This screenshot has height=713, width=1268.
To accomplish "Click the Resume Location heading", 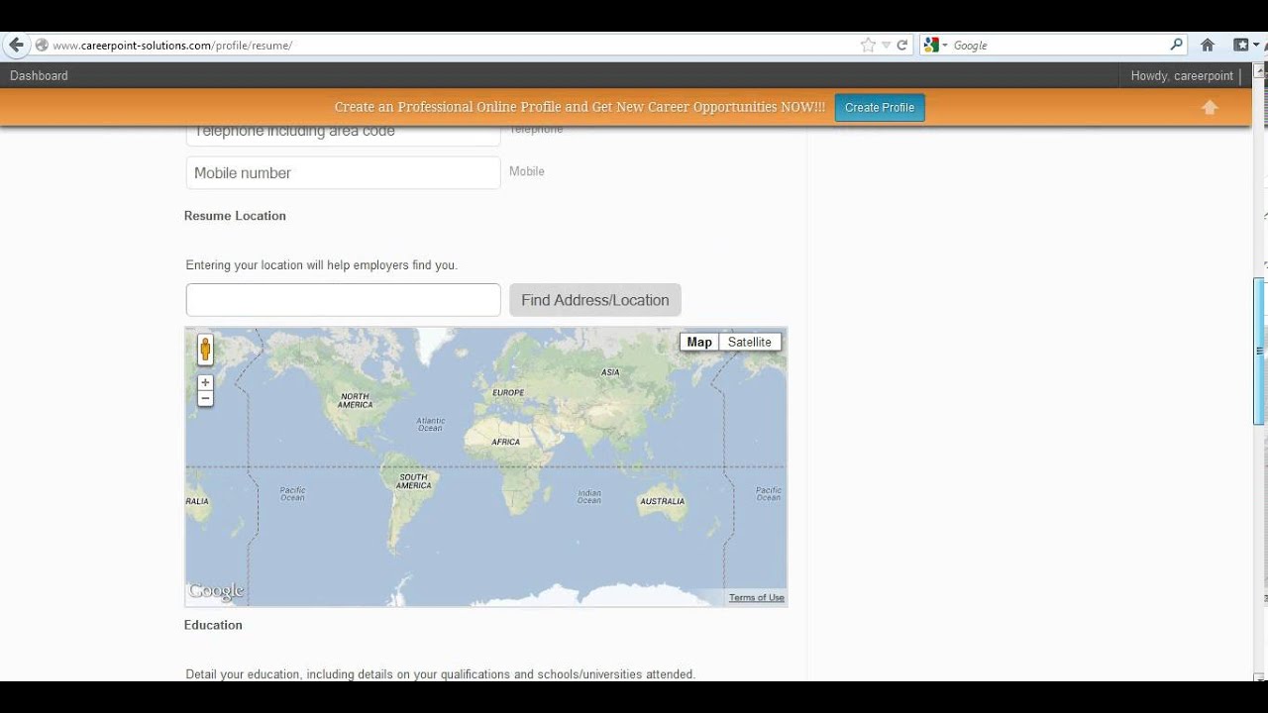I will (x=235, y=216).
